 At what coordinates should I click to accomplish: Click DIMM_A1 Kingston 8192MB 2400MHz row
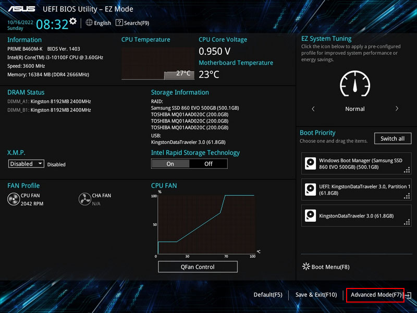(x=49, y=101)
